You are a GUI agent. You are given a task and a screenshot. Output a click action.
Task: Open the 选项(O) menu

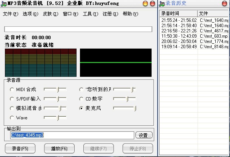[x=30, y=14]
